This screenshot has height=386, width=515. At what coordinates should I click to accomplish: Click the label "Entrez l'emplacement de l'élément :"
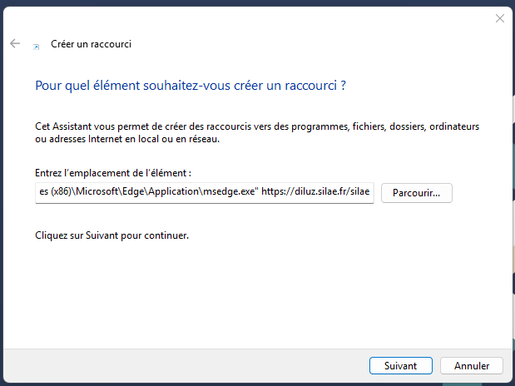(x=113, y=173)
